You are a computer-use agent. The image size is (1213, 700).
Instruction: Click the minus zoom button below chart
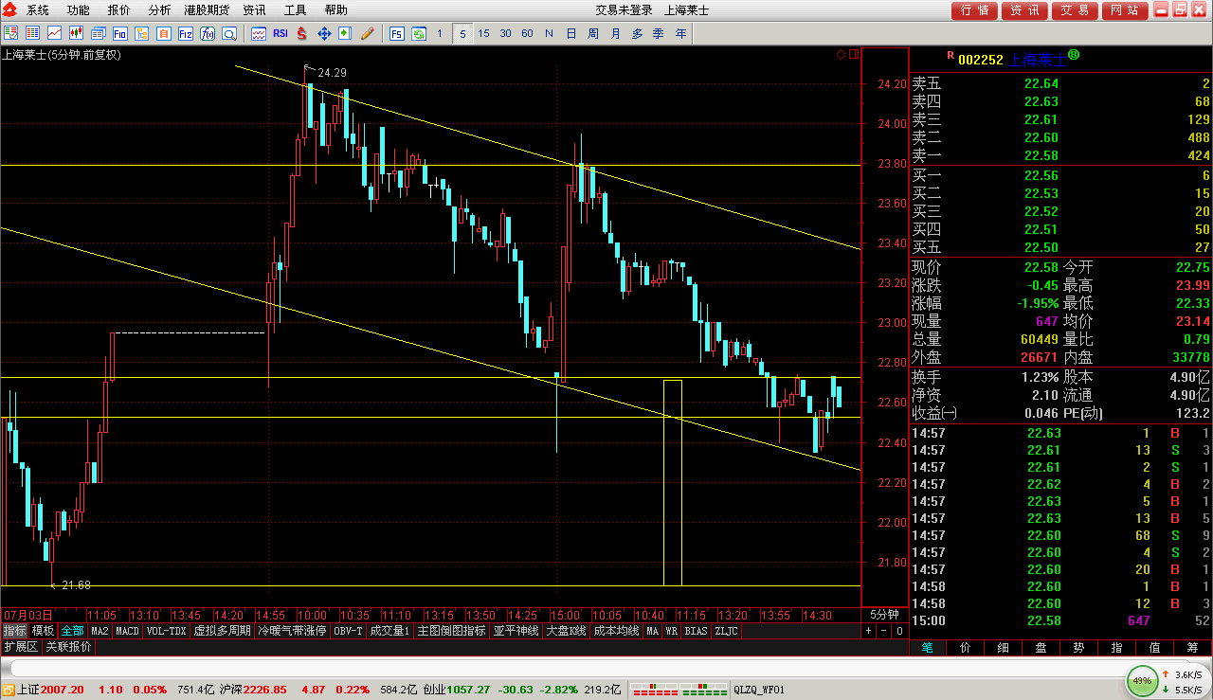tap(883, 631)
